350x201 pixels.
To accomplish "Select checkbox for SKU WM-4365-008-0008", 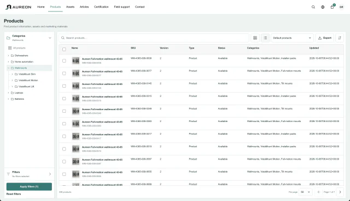I will (64, 60).
